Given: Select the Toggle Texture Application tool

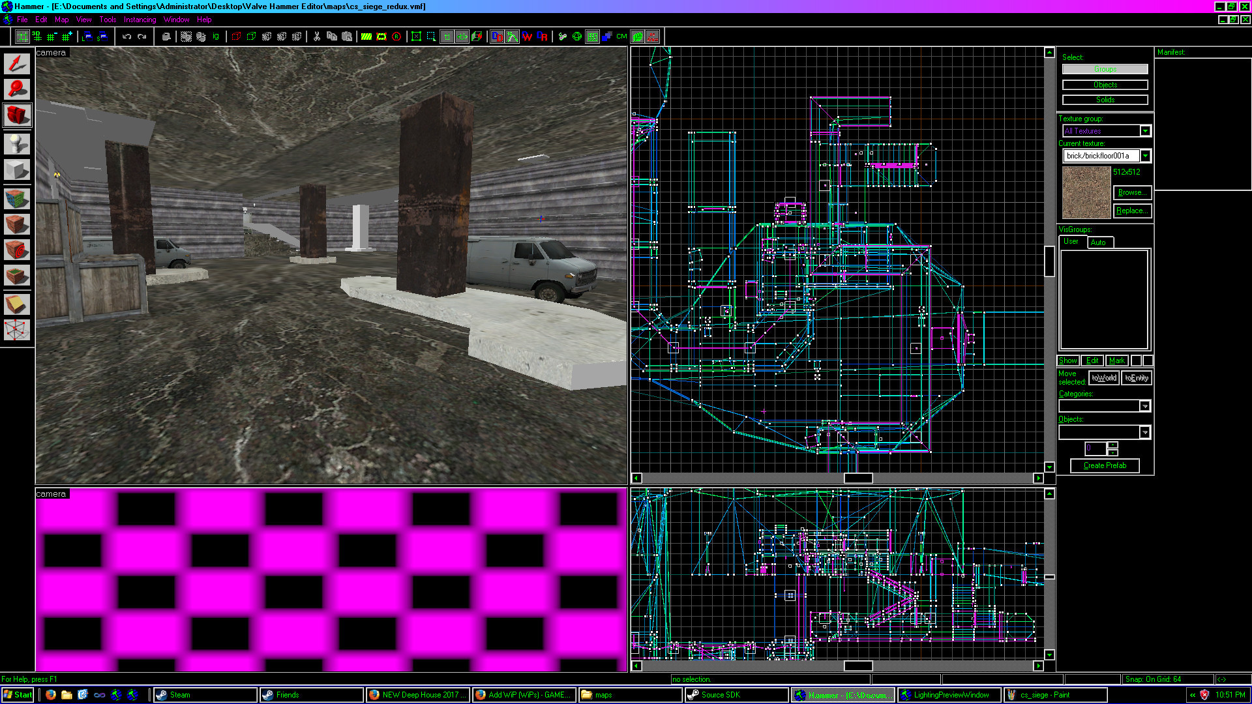Looking at the screenshot, I should (x=17, y=198).
